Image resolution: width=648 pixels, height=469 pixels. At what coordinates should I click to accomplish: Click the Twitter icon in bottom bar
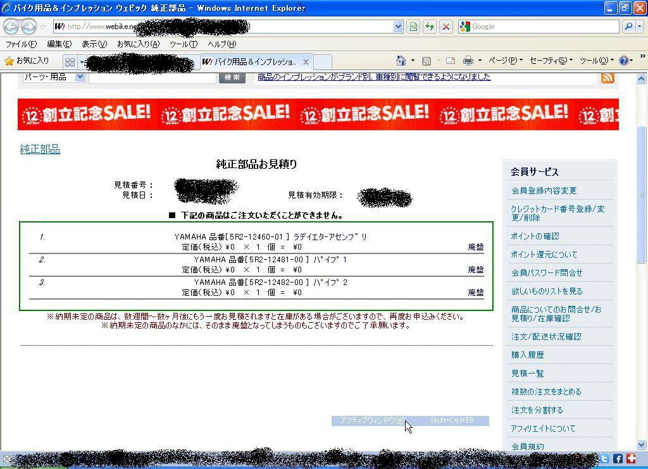pyautogui.click(x=605, y=459)
